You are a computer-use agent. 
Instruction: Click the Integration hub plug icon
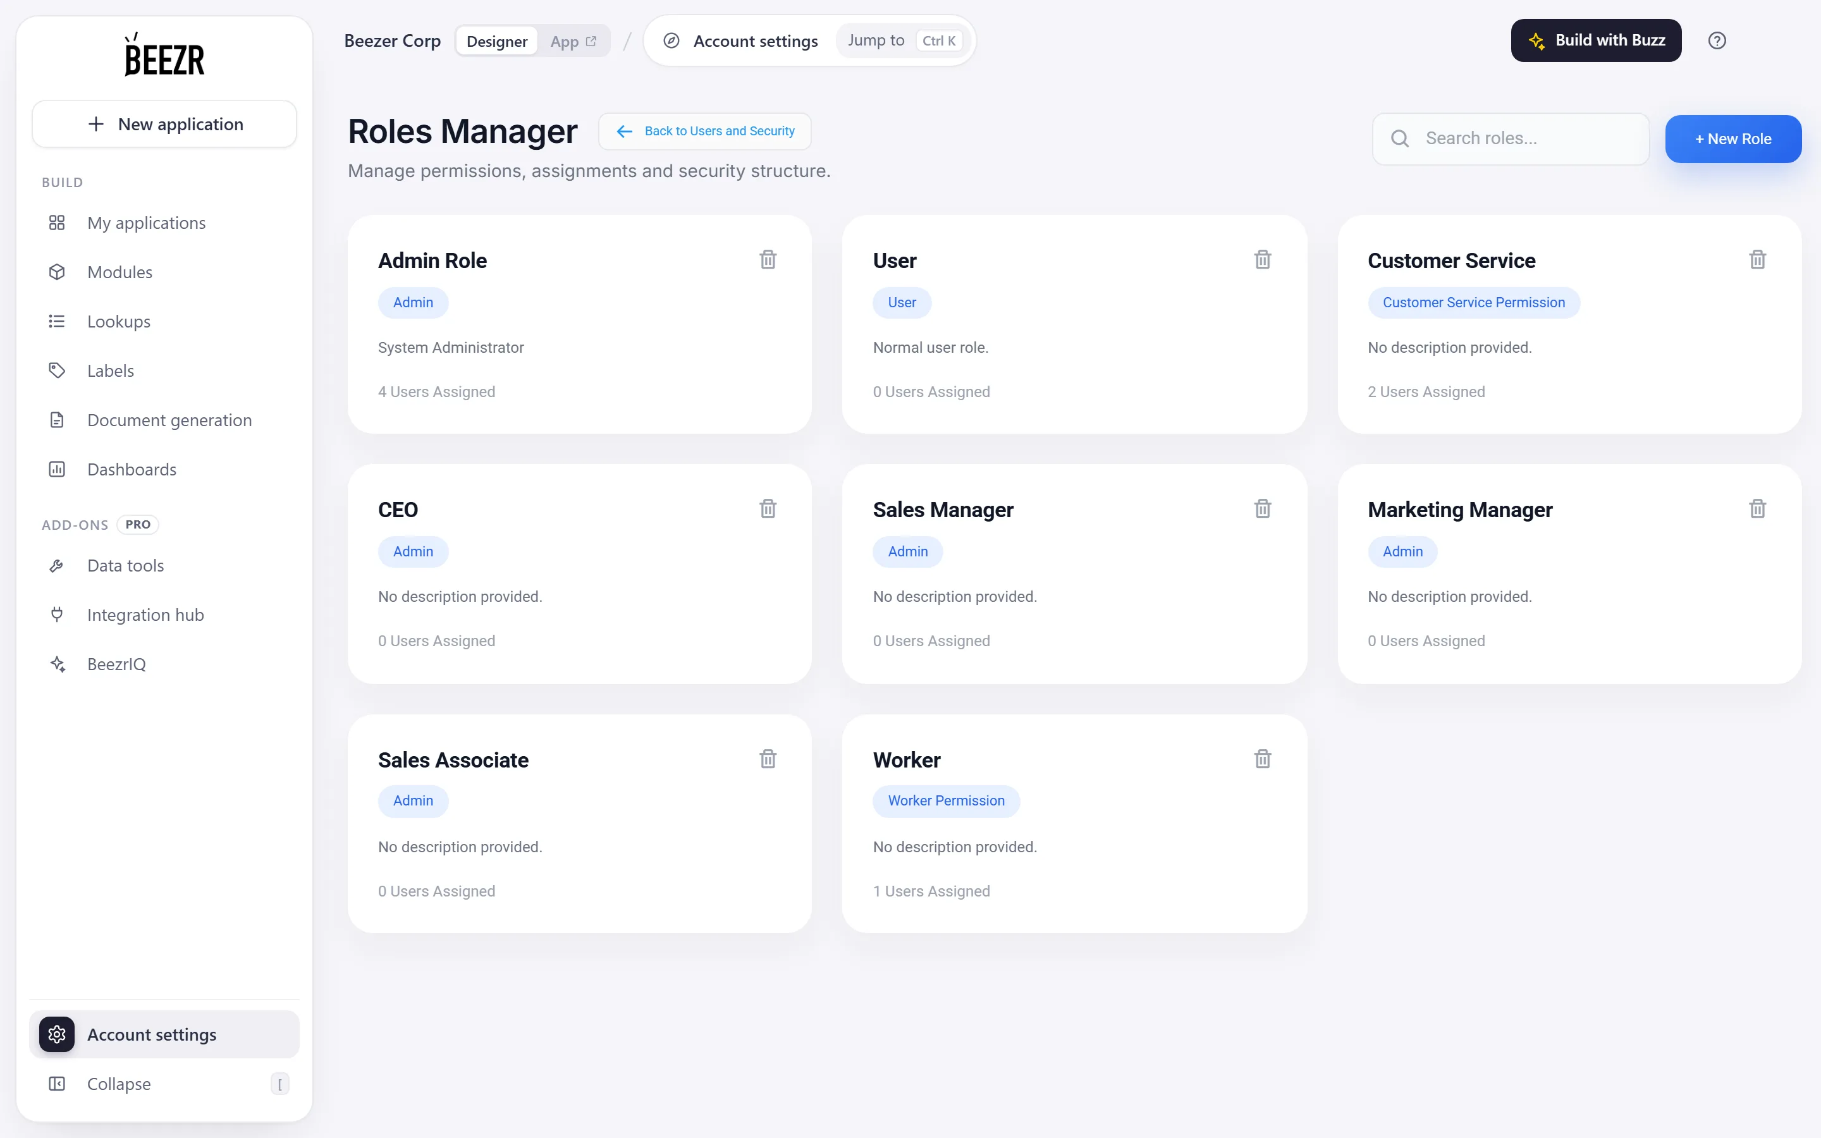tap(57, 615)
